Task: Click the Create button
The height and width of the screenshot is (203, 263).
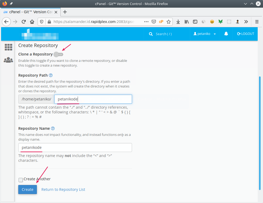Action: [x=27, y=190]
